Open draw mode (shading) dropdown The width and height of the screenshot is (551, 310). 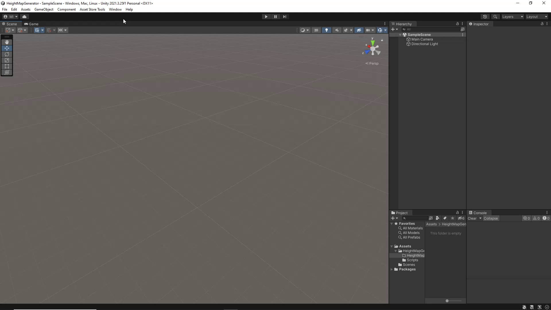304,30
